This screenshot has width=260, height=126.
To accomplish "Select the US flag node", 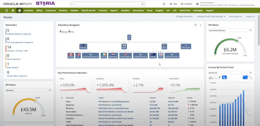I will coord(78,55).
